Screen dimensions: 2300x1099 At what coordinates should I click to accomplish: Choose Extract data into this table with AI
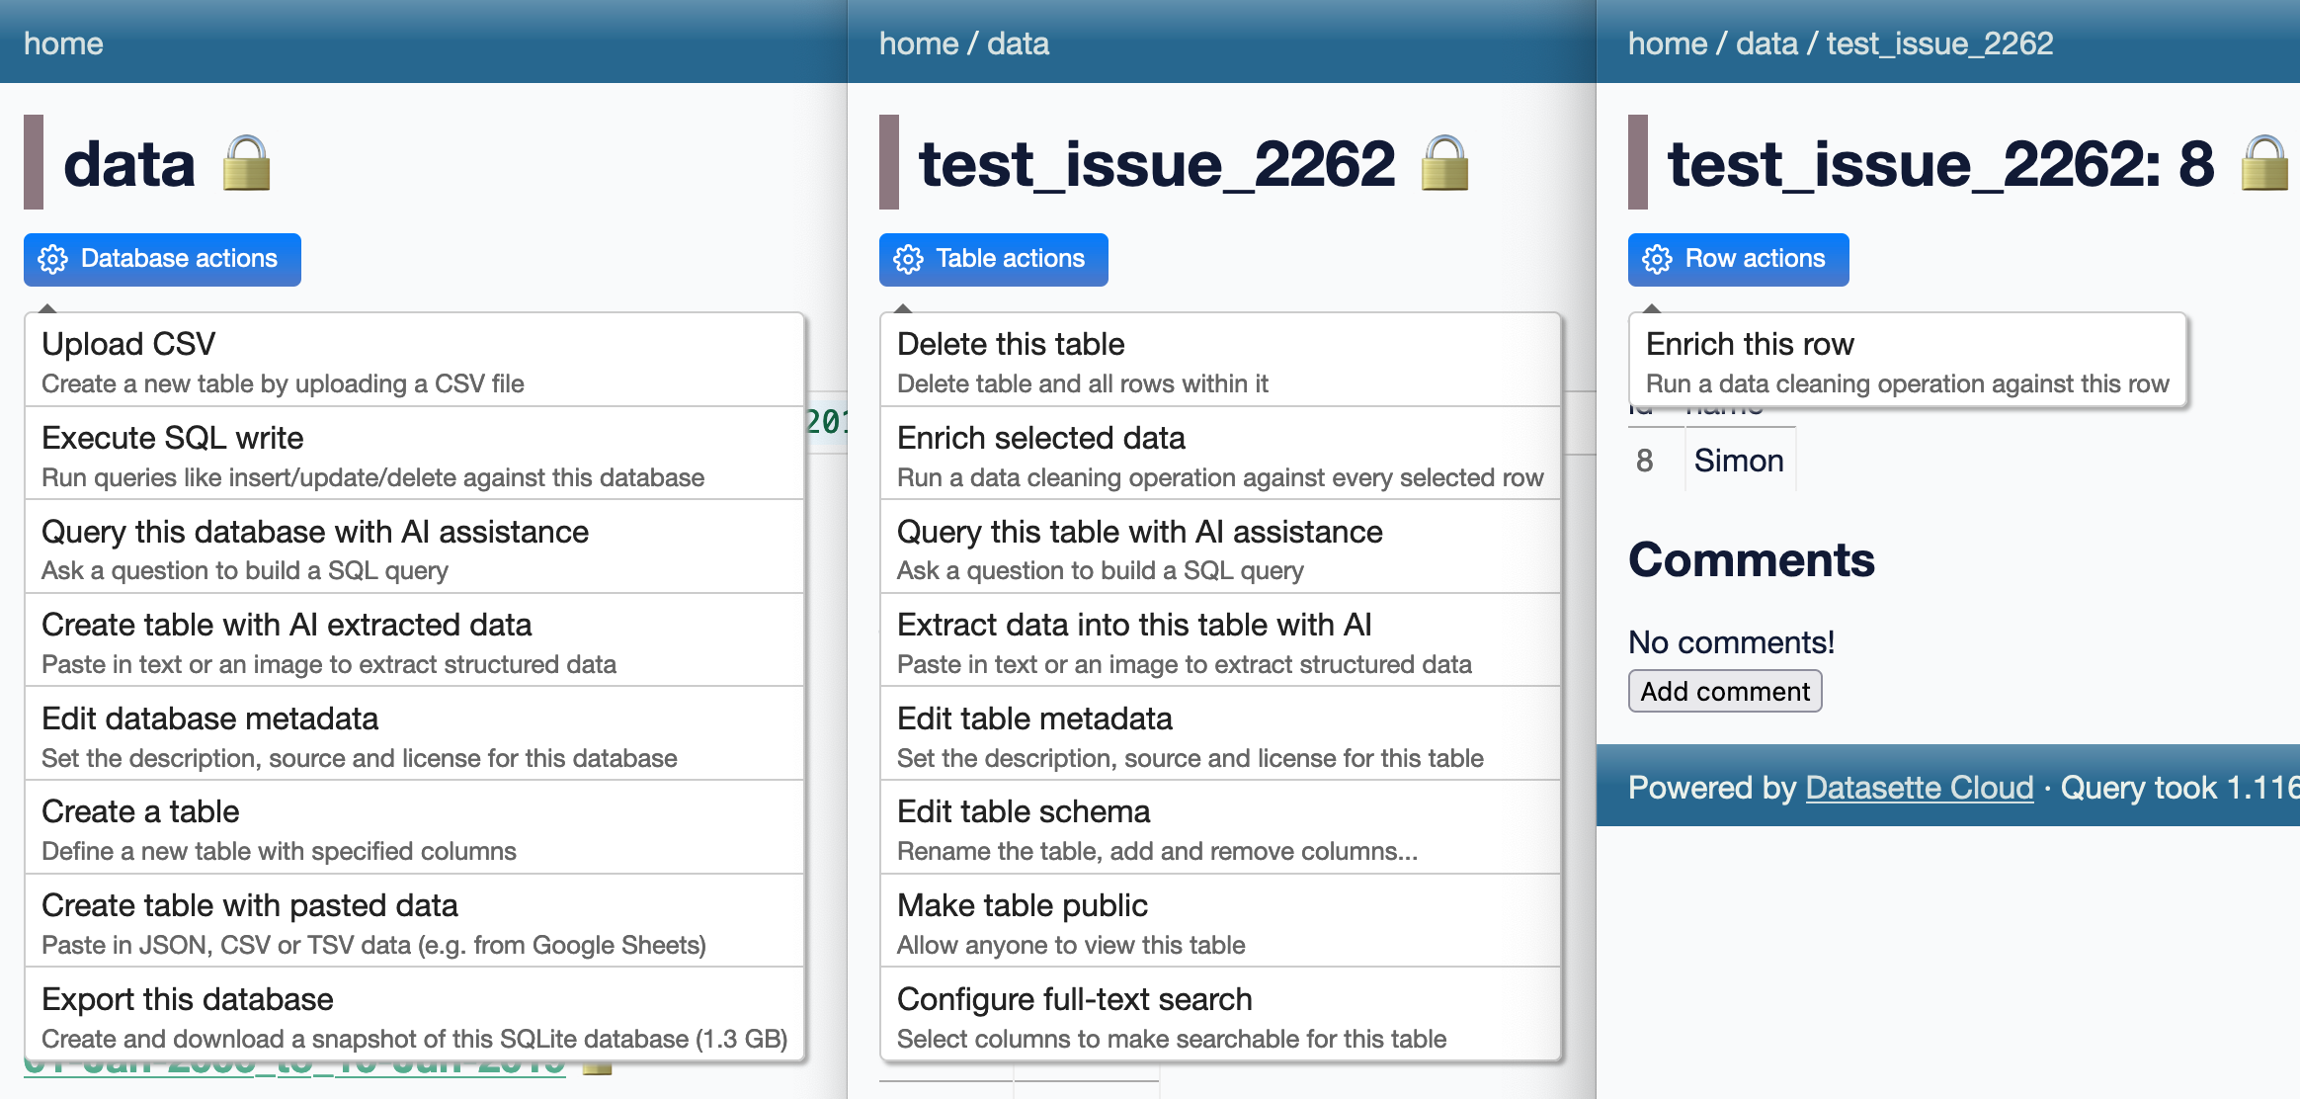(1221, 641)
